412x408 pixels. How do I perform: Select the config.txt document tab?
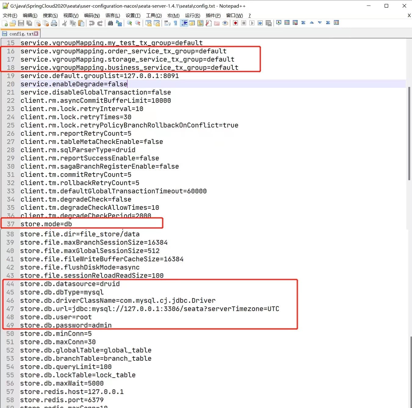pyautogui.click(x=21, y=34)
